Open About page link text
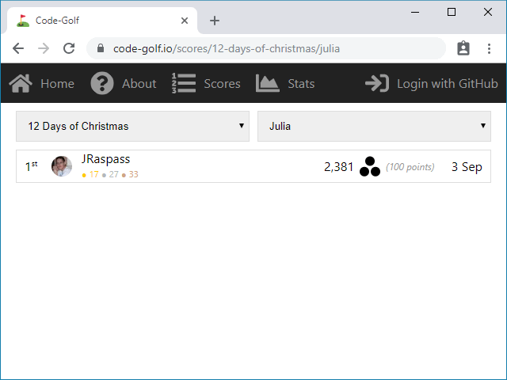This screenshot has height=380, width=507. [139, 84]
